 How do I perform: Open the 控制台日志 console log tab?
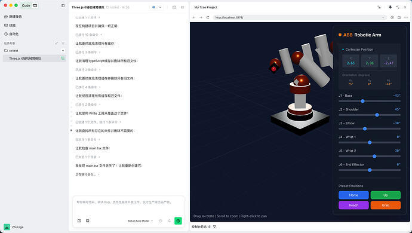point(199,226)
